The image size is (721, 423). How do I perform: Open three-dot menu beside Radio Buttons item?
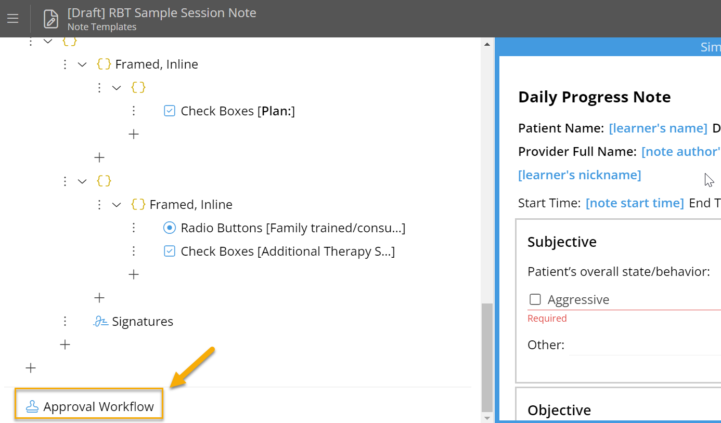tap(134, 228)
